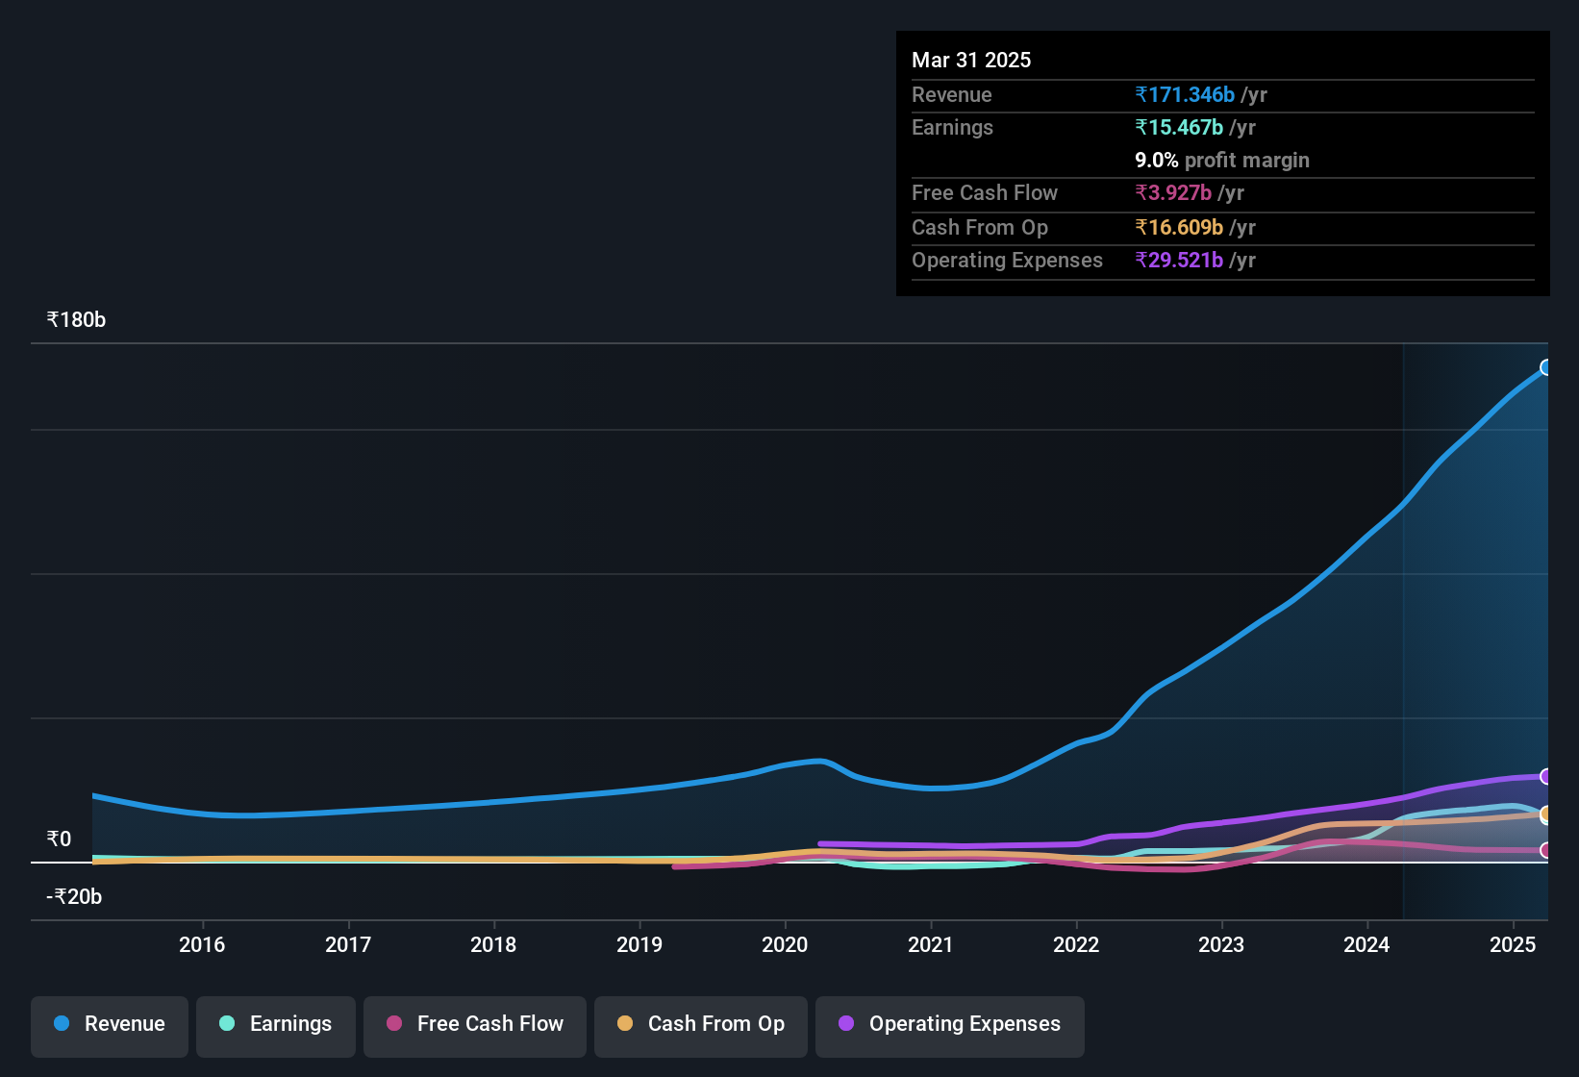This screenshot has width=1579, height=1077.
Task: Click the Operating Expenses tooltip row label
Action: coord(1007,260)
